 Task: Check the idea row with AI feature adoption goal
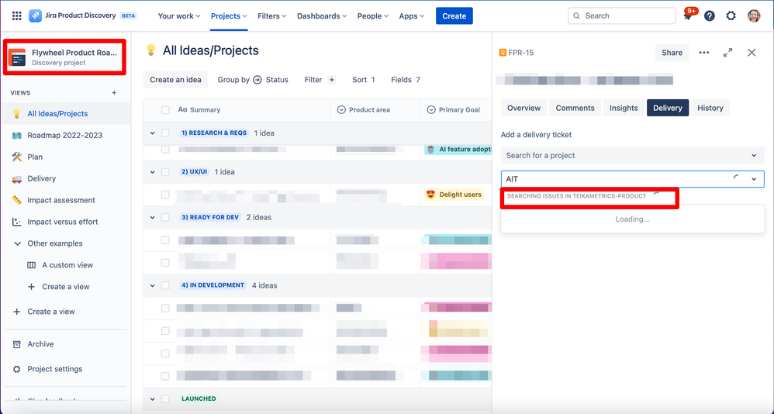(x=165, y=149)
